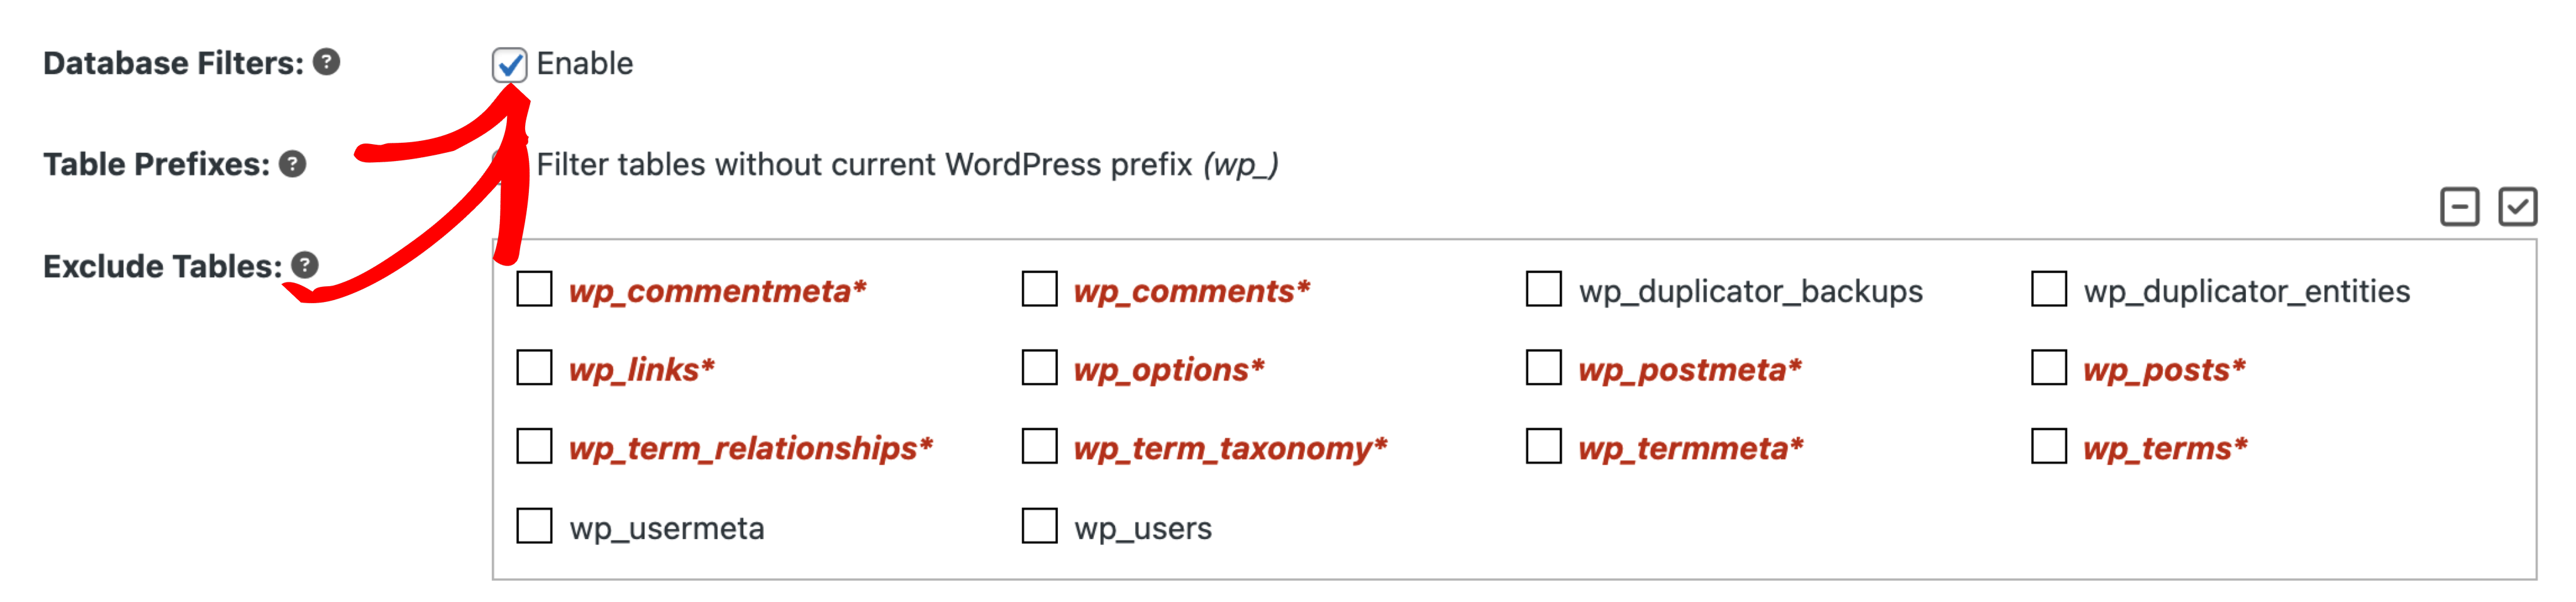Check wp_term_taxonomy in exclude list
The width and height of the screenshot is (2576, 602).
tap(1039, 447)
